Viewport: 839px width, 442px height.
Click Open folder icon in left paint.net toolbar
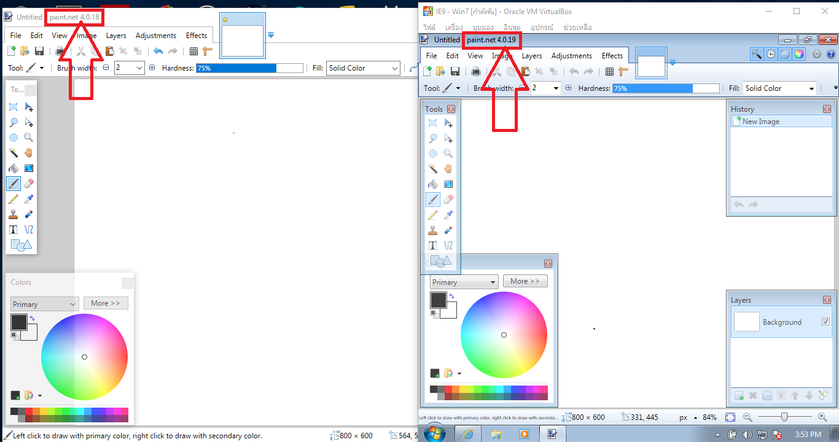[25, 51]
